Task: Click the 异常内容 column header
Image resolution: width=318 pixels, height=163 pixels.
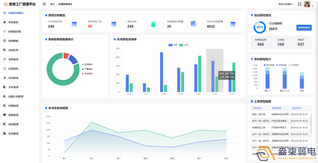Action: (x=276, y=108)
